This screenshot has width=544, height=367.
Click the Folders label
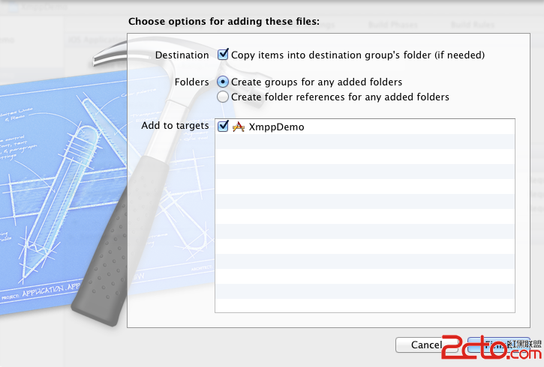191,81
